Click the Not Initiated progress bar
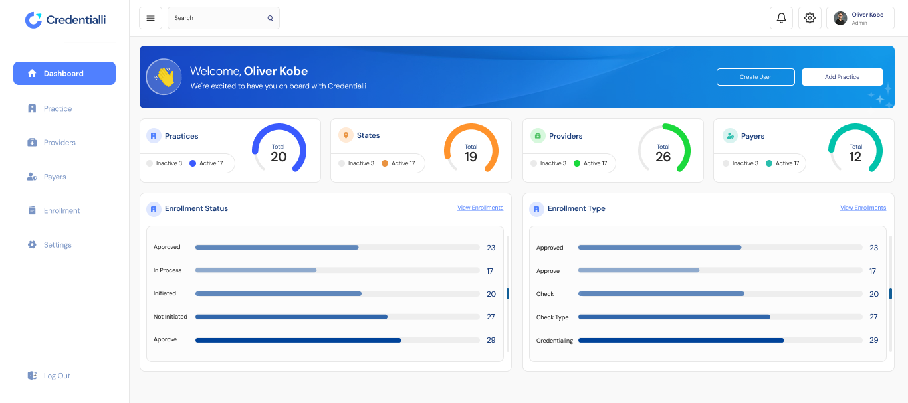The height and width of the screenshot is (403, 908). (337, 317)
